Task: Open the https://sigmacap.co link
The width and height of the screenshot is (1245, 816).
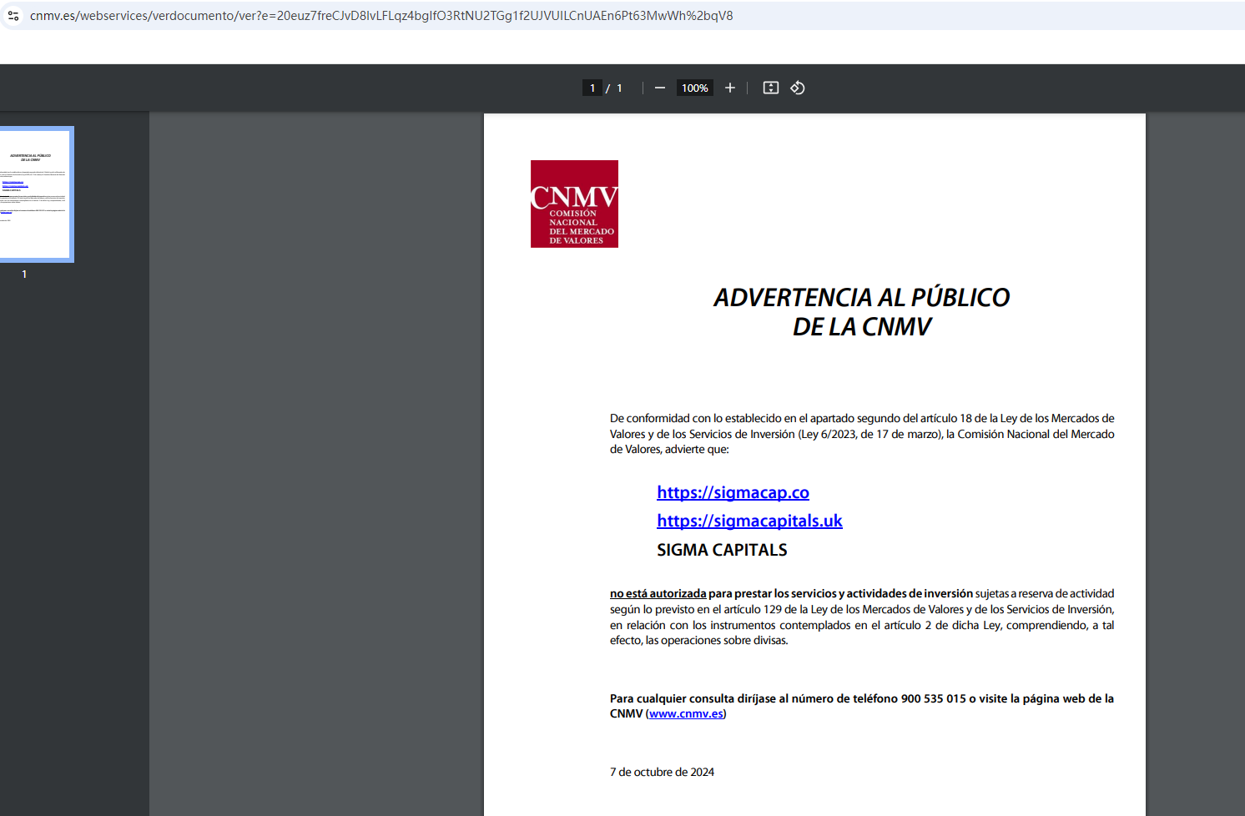Action: [x=733, y=492]
